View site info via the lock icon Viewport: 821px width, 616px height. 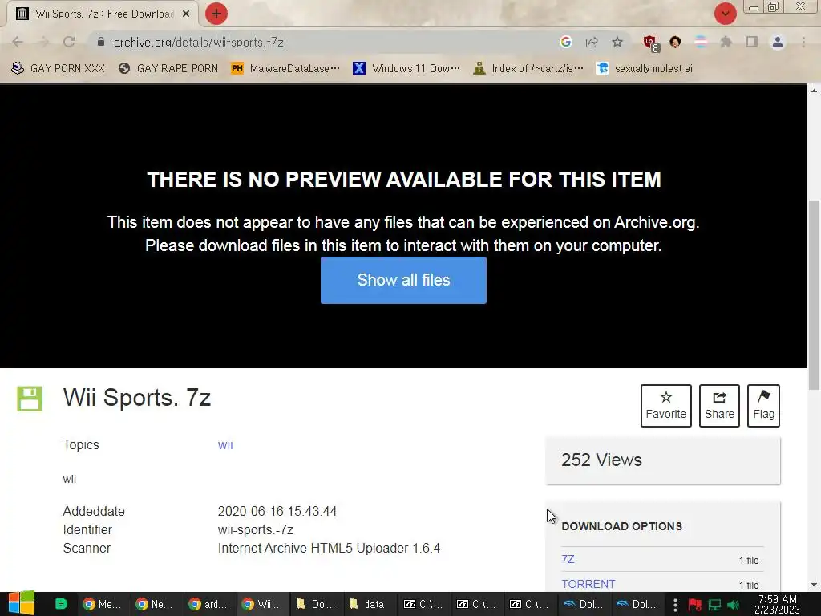tap(101, 42)
